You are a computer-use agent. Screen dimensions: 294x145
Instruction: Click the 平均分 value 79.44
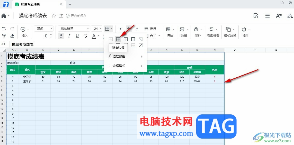coord(197,81)
